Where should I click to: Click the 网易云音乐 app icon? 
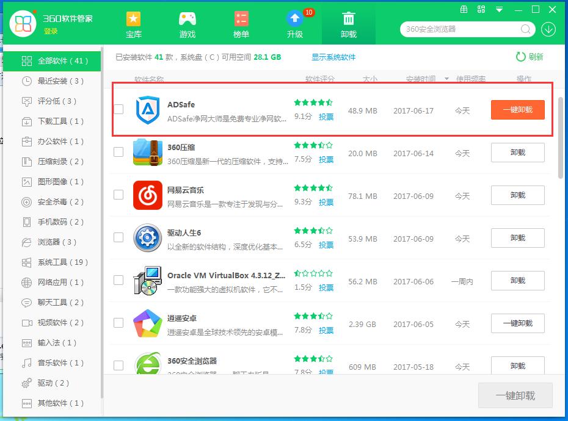tap(147, 195)
